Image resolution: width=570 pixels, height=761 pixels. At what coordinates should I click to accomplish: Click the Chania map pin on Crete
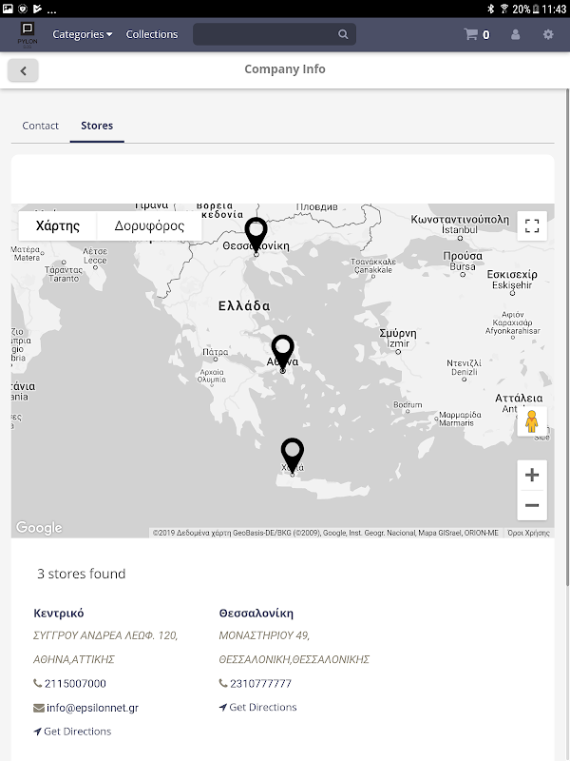293,455
